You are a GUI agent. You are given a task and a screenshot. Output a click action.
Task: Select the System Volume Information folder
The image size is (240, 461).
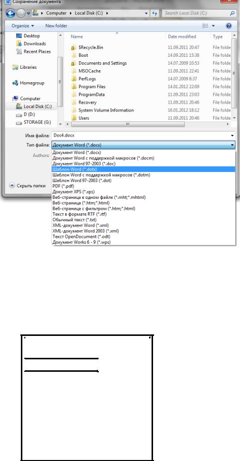106,110
